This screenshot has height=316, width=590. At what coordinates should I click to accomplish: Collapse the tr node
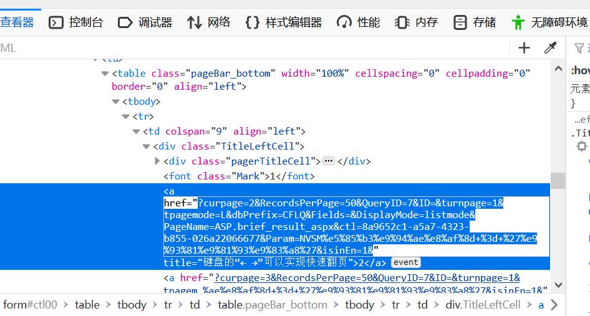click(x=126, y=117)
